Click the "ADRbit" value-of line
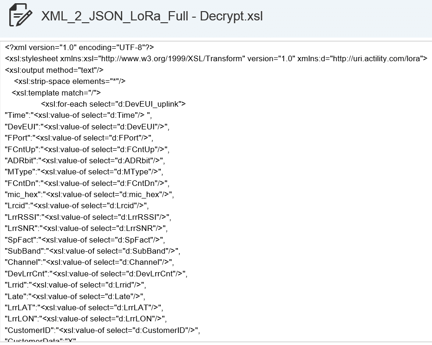Screen dimensions: 432x345 coord(85,160)
